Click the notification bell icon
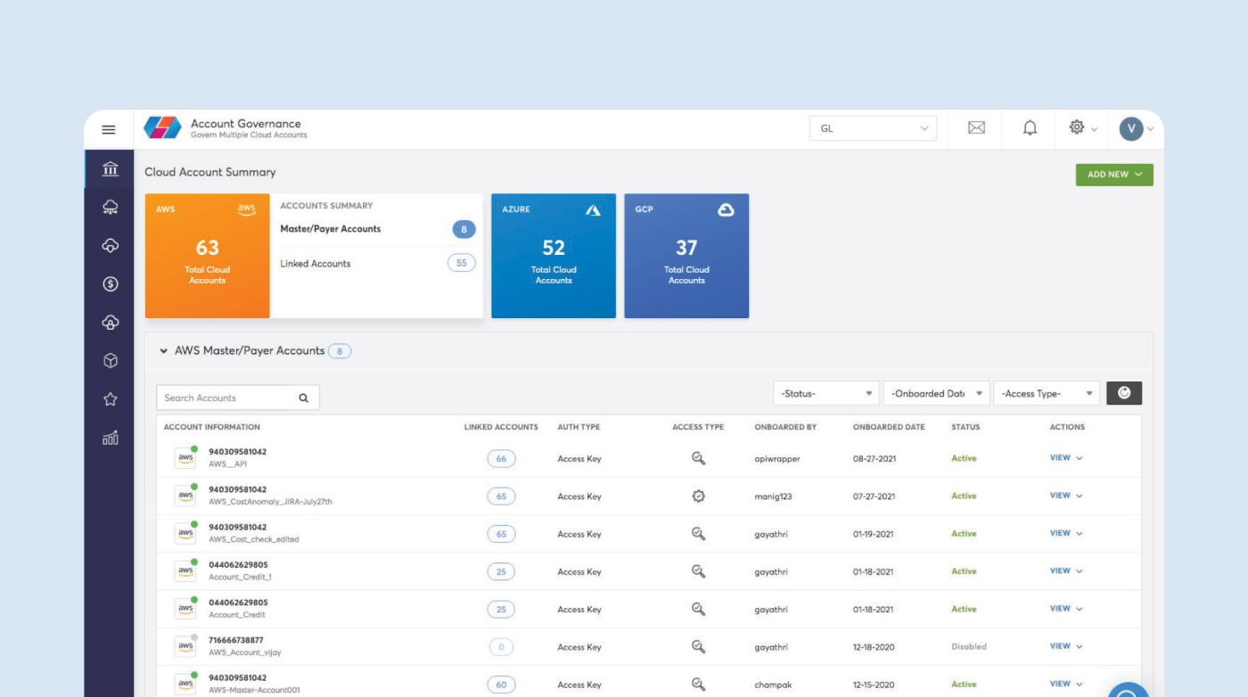The width and height of the screenshot is (1248, 697). point(1030,129)
